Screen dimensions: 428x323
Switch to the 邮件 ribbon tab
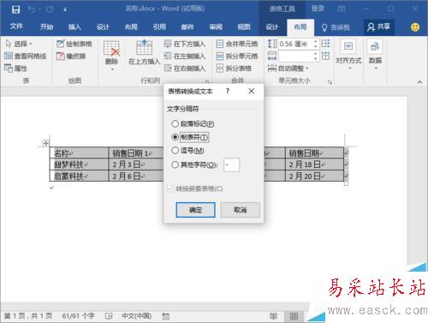[x=187, y=27]
